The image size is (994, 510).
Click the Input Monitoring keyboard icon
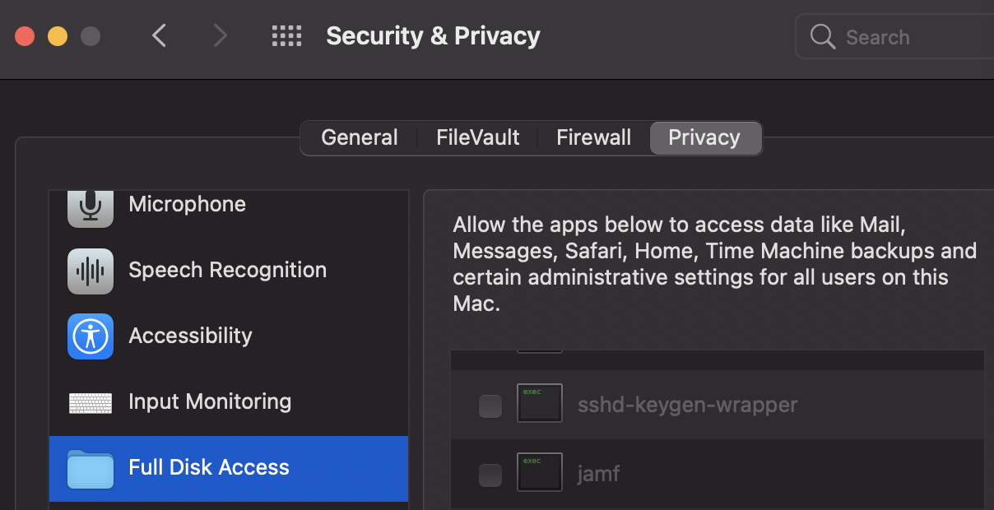(91, 402)
